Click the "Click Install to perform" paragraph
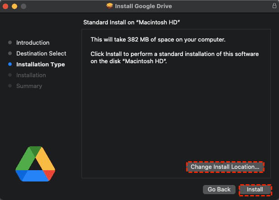The width and height of the screenshot is (279, 200). (x=175, y=58)
